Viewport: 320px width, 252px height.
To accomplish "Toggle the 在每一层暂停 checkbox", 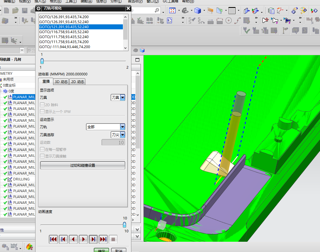I will coord(43,150).
